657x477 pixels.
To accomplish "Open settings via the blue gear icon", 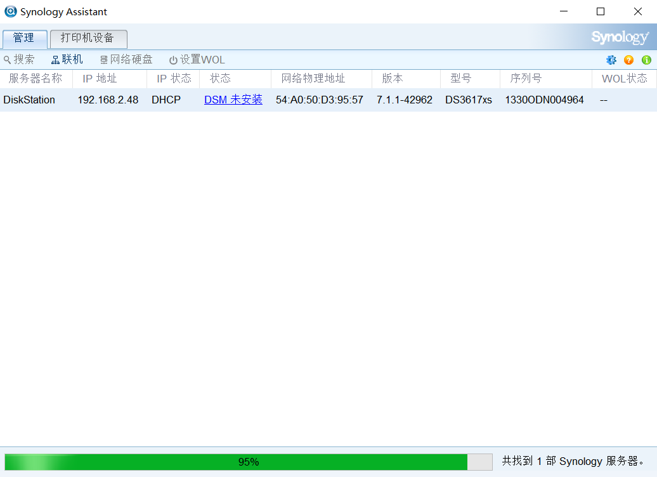I will [x=611, y=60].
